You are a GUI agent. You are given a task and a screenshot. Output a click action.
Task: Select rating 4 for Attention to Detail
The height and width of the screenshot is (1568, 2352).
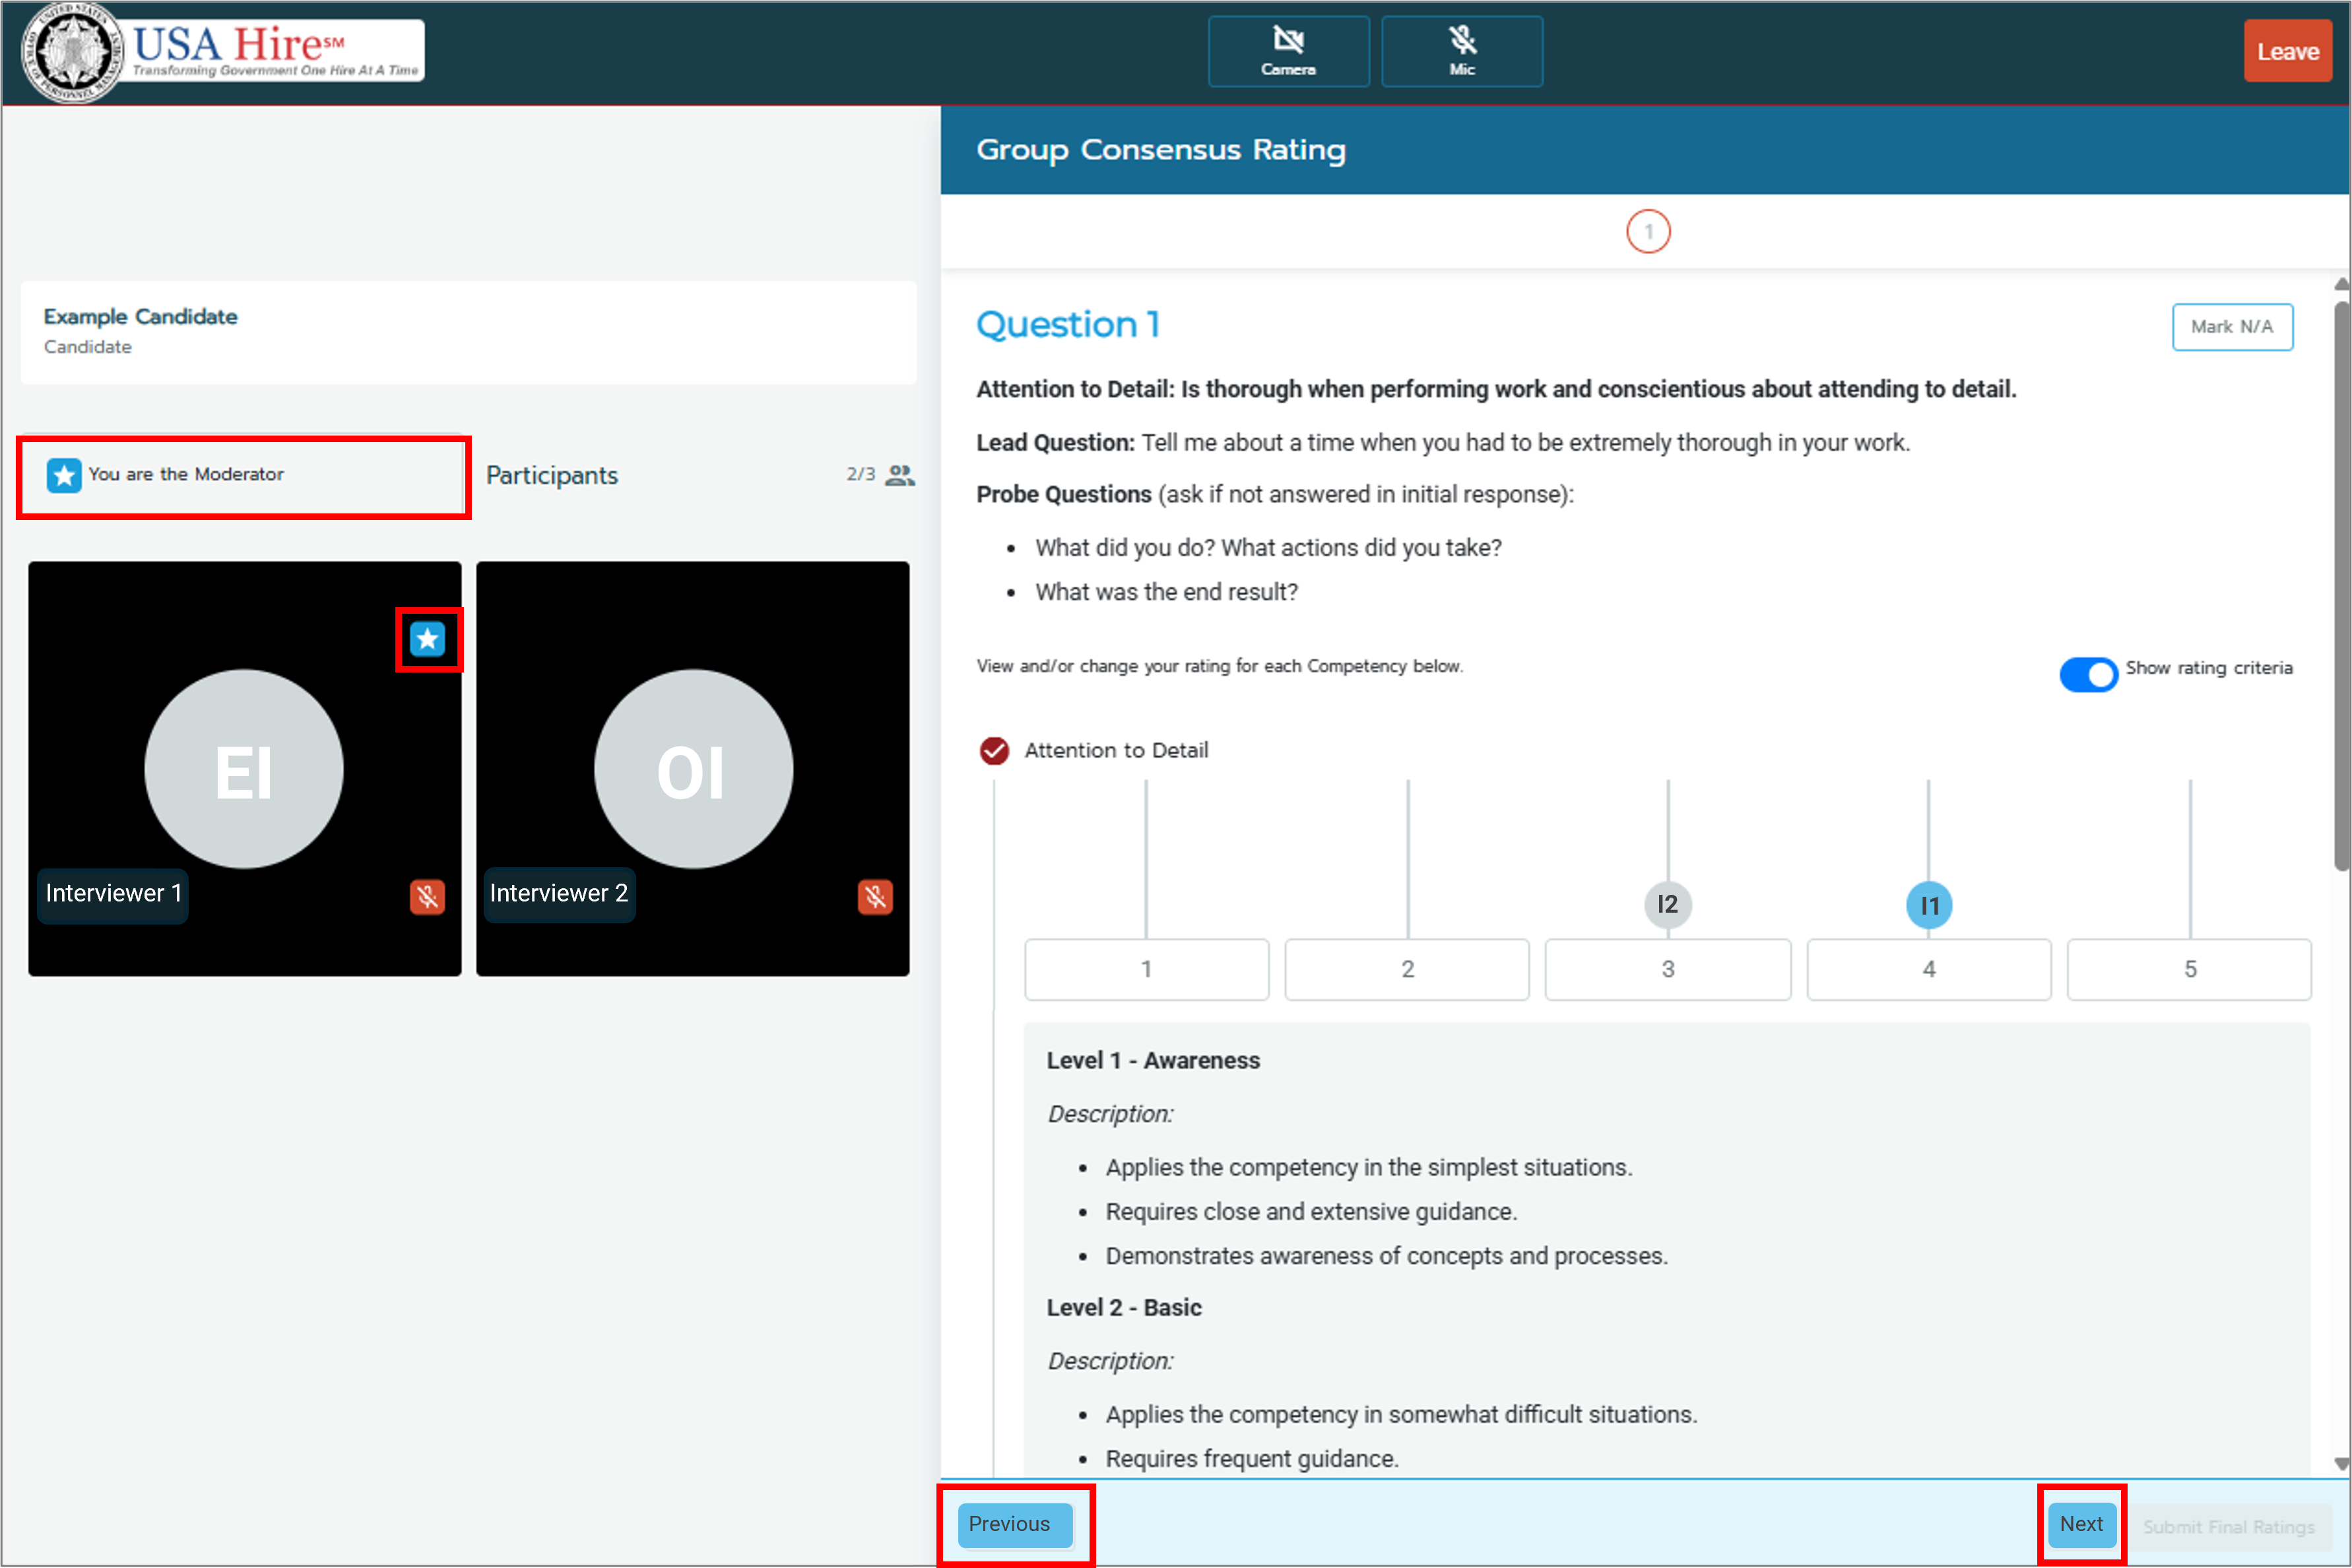[x=1929, y=969]
